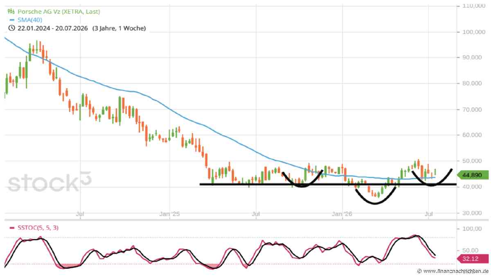Viewport: 491px width, 277px height.
Task: Click the candlestick icon beside Porsche AG Vz
Action: [11, 12]
